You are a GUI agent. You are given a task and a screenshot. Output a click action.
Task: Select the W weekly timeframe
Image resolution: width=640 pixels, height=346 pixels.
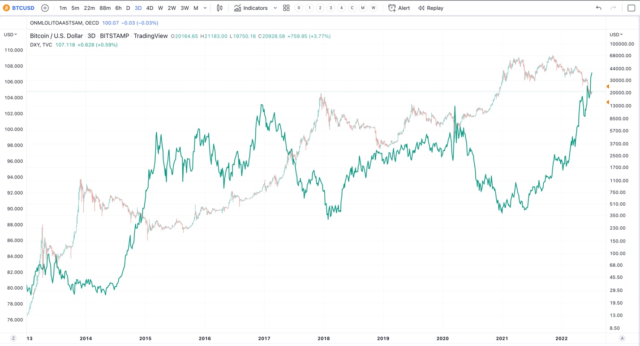point(160,8)
